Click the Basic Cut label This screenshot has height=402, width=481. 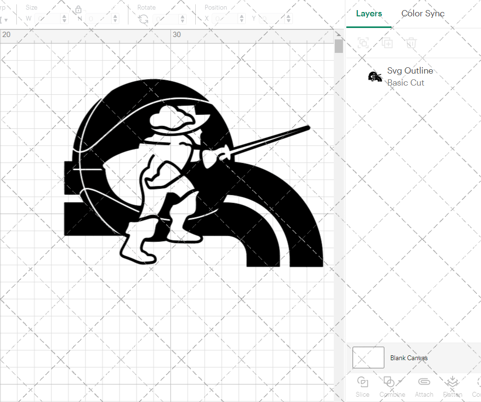click(405, 83)
